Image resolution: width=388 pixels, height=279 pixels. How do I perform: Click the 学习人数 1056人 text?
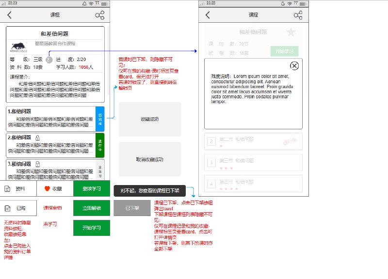coord(75,67)
